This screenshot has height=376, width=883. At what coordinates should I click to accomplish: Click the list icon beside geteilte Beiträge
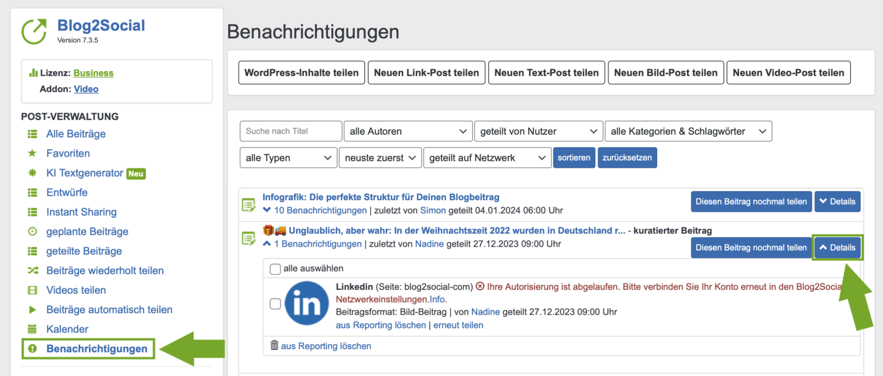coord(33,251)
